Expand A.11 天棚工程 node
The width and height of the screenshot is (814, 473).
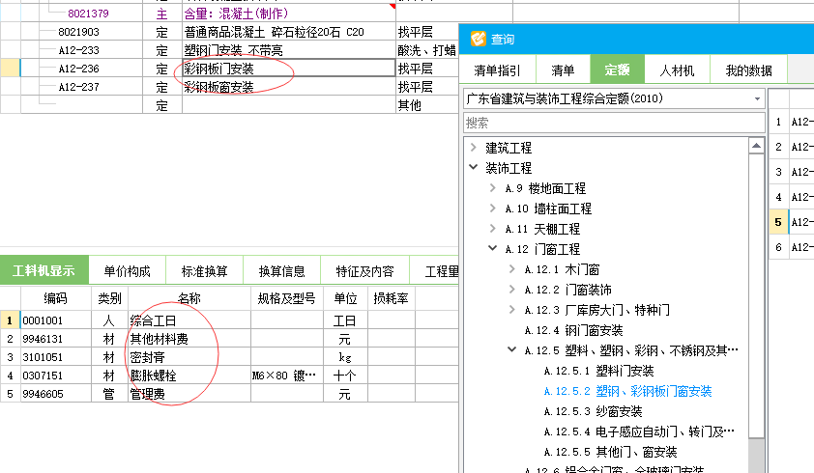pos(493,228)
